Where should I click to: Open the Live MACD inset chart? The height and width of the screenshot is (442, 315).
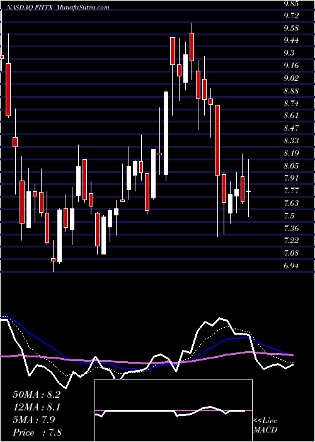173,410
